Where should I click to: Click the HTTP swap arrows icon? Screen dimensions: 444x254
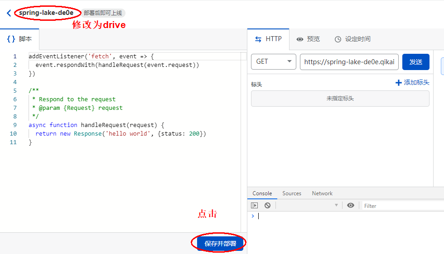[x=258, y=39]
